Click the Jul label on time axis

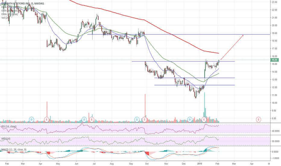94,164
